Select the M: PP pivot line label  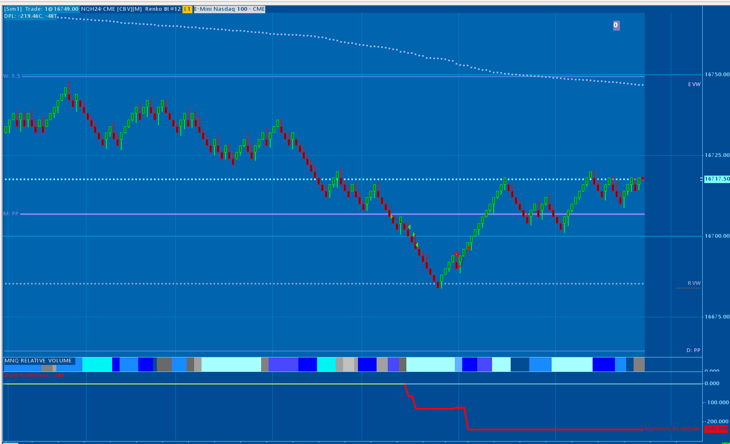coord(11,214)
